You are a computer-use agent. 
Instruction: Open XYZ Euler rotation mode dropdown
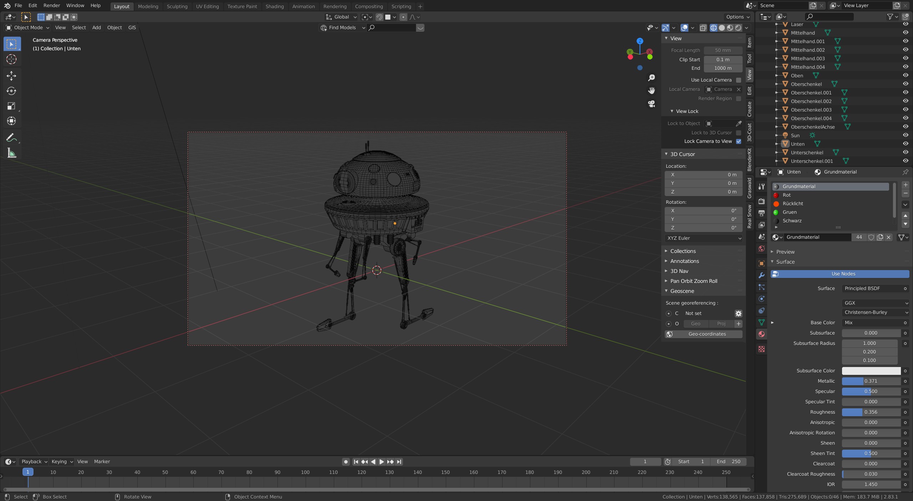703,238
